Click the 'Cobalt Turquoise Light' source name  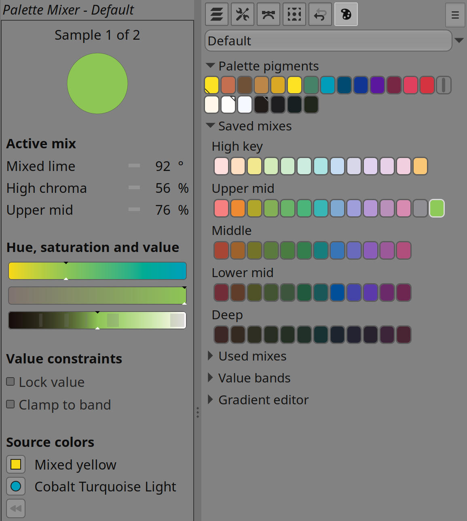pos(106,487)
